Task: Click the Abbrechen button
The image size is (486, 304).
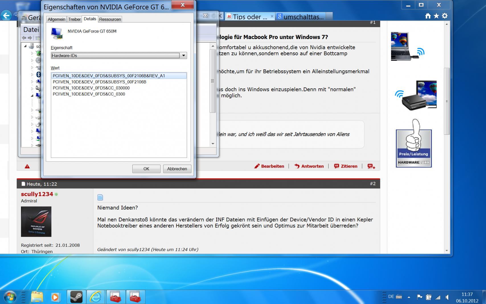Action: 177,169
